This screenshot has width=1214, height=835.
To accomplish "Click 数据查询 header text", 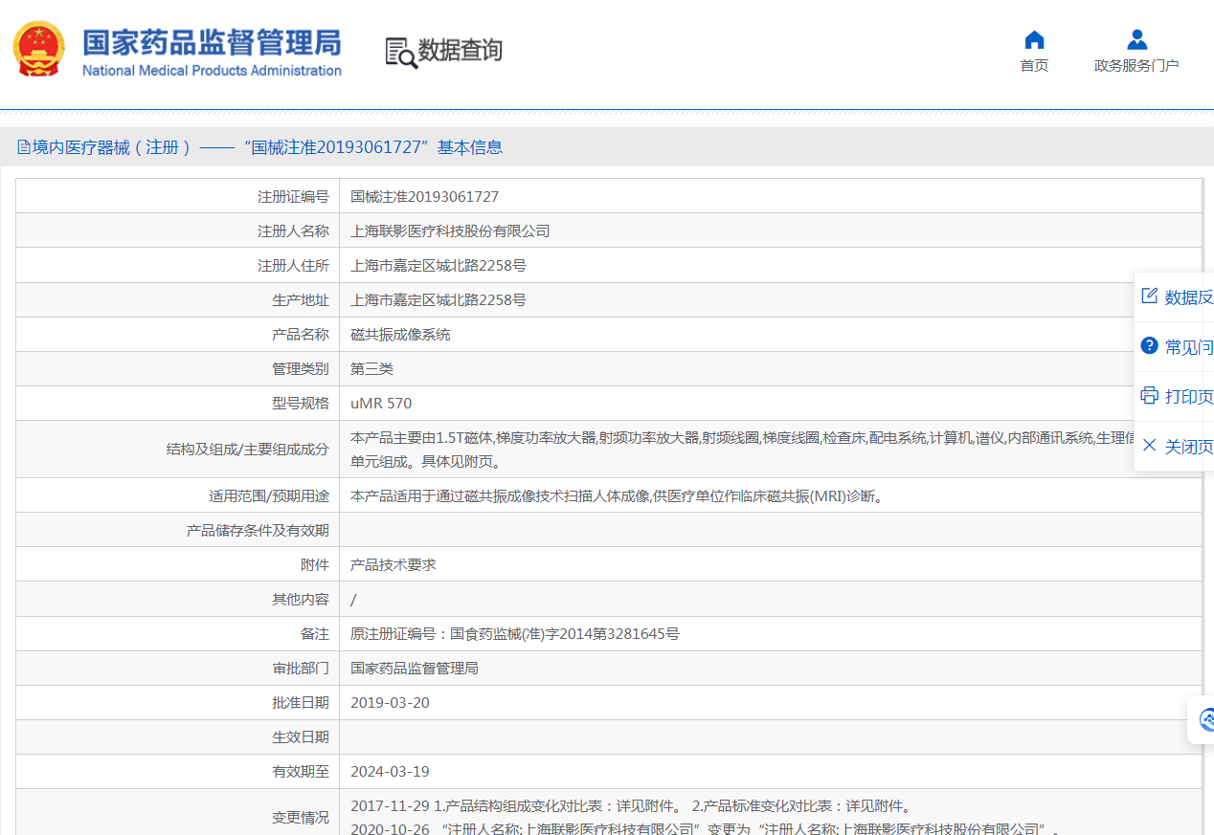I will pos(461,51).
